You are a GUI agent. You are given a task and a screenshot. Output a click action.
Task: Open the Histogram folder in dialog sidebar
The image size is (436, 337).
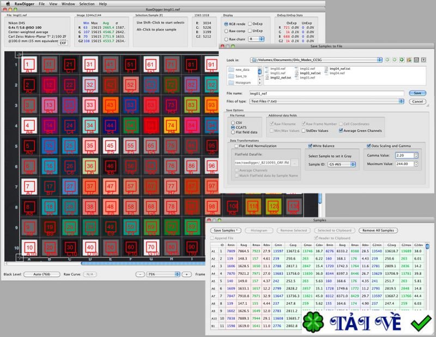coord(244,82)
